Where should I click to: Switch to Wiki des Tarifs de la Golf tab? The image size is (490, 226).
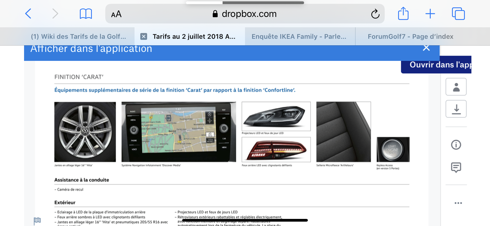pyautogui.click(x=78, y=36)
